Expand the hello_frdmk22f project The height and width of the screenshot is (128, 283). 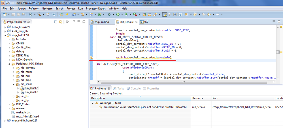point(5,27)
